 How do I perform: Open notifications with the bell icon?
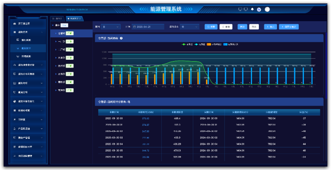(x=252, y=9)
